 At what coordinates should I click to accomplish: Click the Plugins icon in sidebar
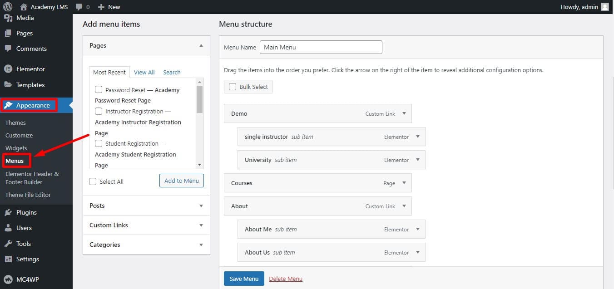click(8, 212)
